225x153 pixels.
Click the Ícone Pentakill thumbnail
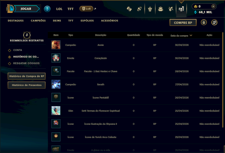[56, 97]
